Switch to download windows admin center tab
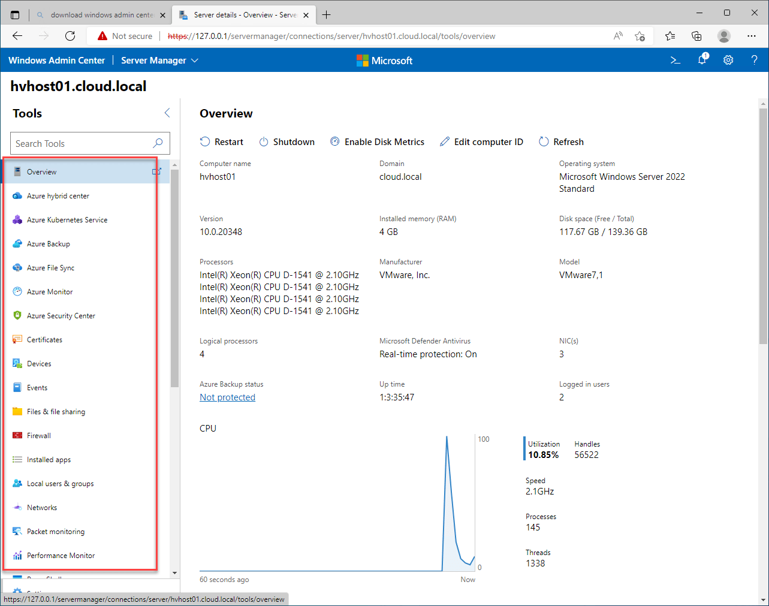Screen dimensions: 769x606 (x=101, y=15)
